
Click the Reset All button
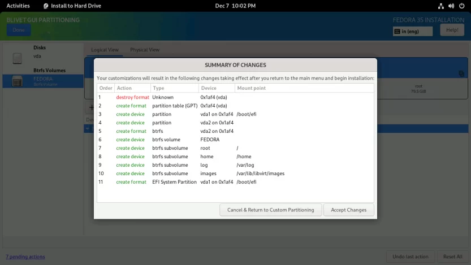[x=453, y=257]
